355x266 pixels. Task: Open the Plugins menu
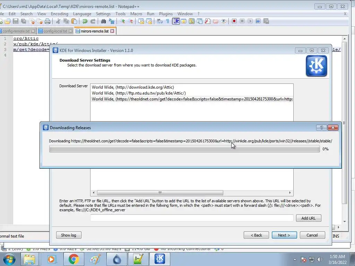point(166,14)
